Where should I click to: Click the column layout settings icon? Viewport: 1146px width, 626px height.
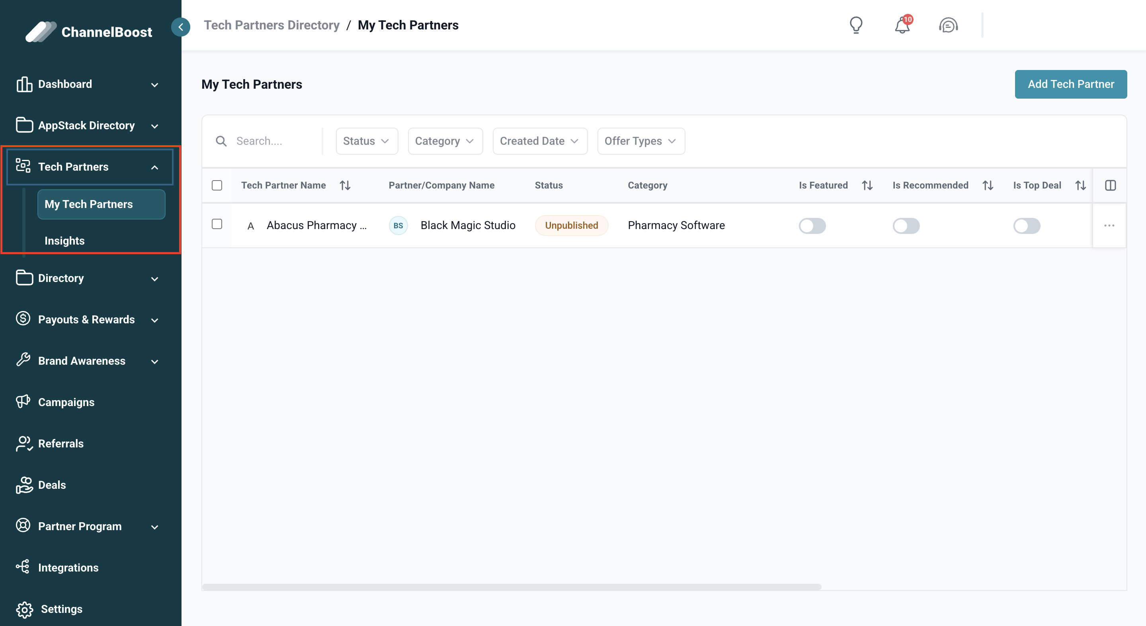(x=1110, y=185)
